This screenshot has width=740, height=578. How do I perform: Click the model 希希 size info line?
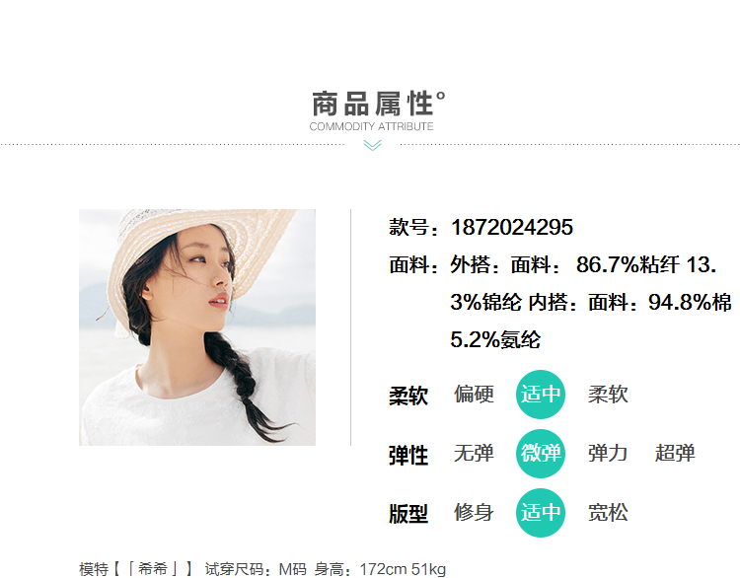coord(262,569)
